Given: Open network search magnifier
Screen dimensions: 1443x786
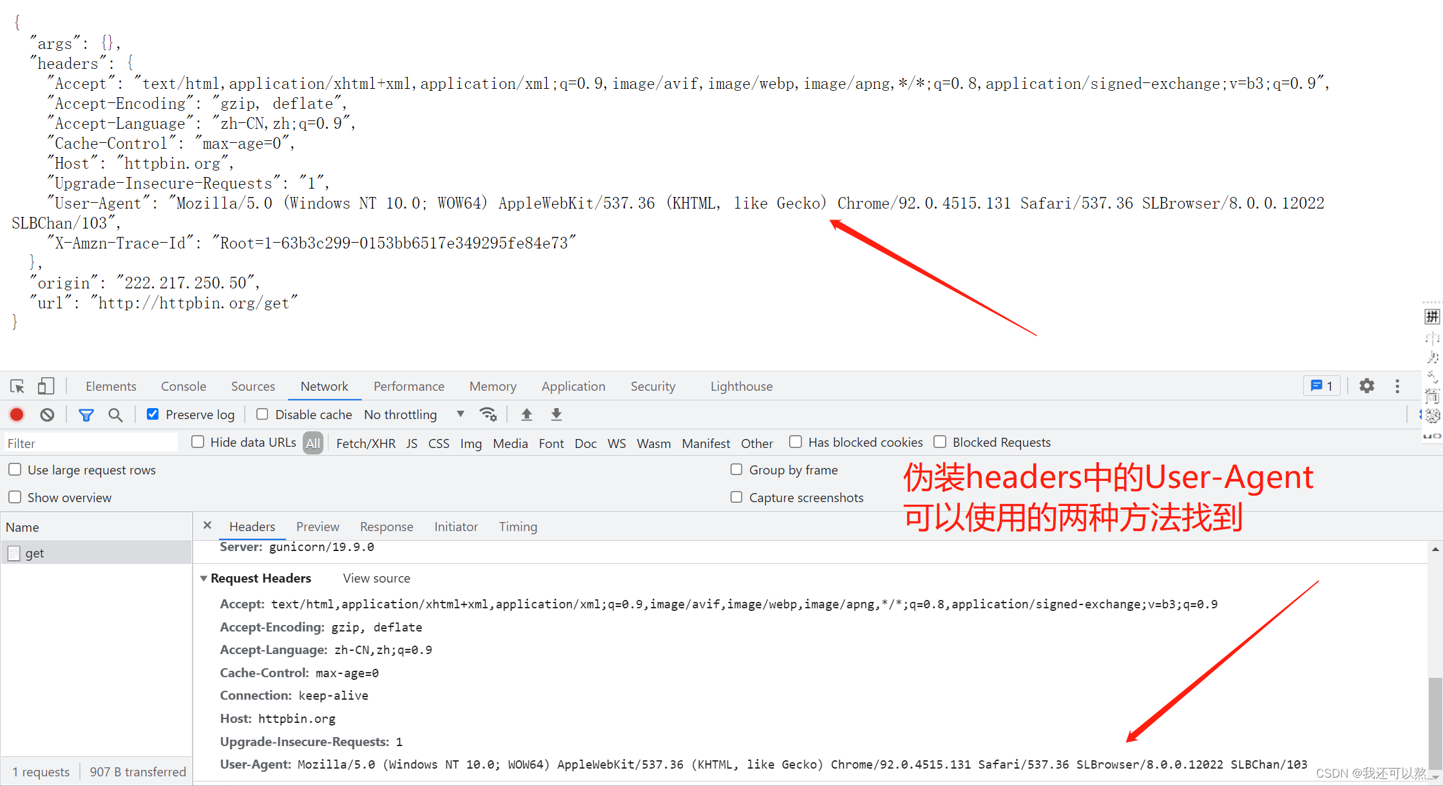Looking at the screenshot, I should (x=115, y=415).
